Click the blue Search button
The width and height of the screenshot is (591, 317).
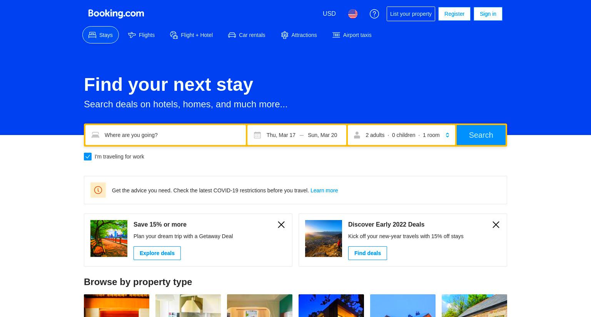481,135
